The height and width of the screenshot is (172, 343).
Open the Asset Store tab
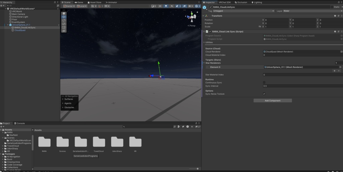point(94,2)
